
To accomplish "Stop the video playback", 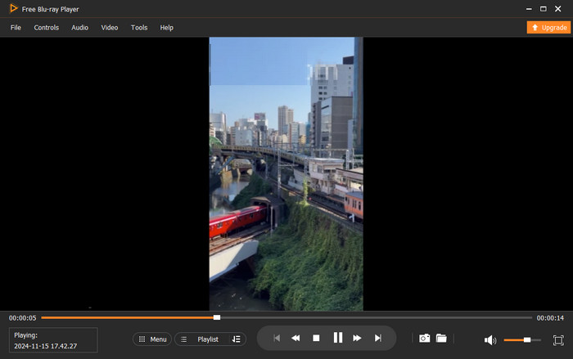I will click(316, 338).
